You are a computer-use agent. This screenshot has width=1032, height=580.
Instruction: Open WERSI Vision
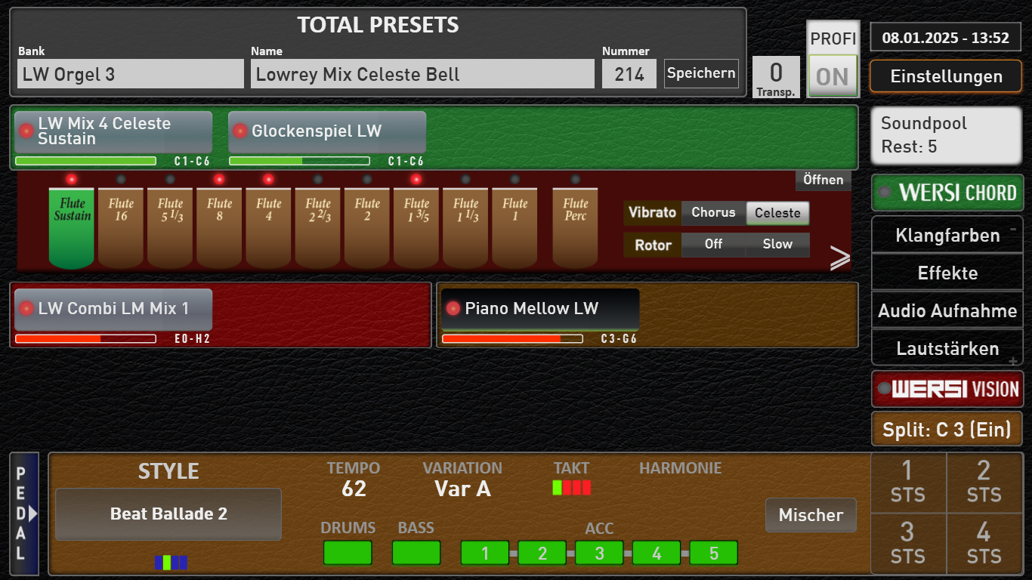coord(947,389)
